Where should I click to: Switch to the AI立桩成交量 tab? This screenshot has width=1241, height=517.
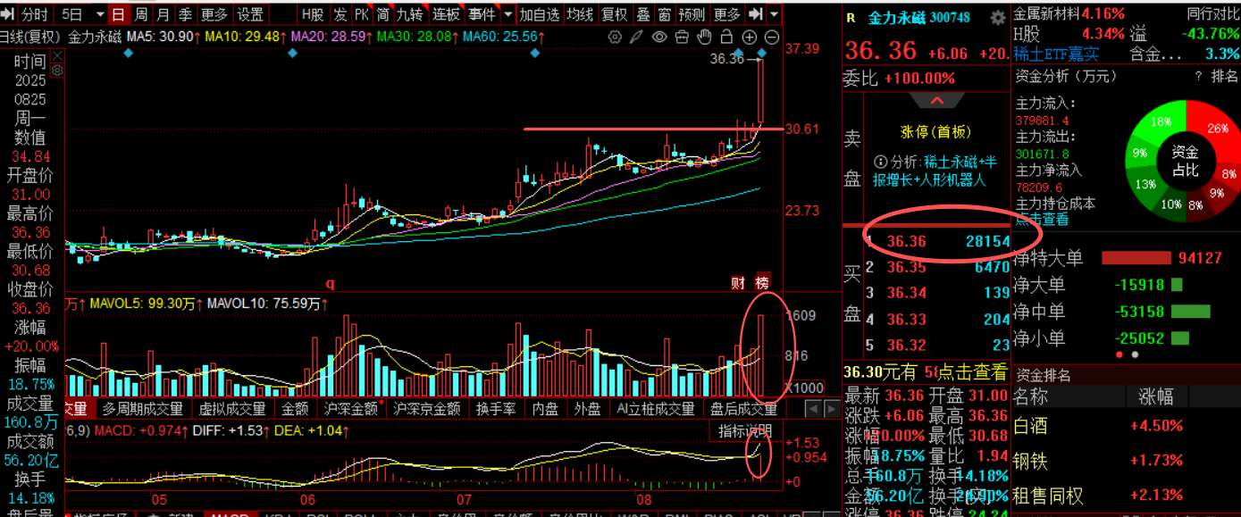click(655, 409)
